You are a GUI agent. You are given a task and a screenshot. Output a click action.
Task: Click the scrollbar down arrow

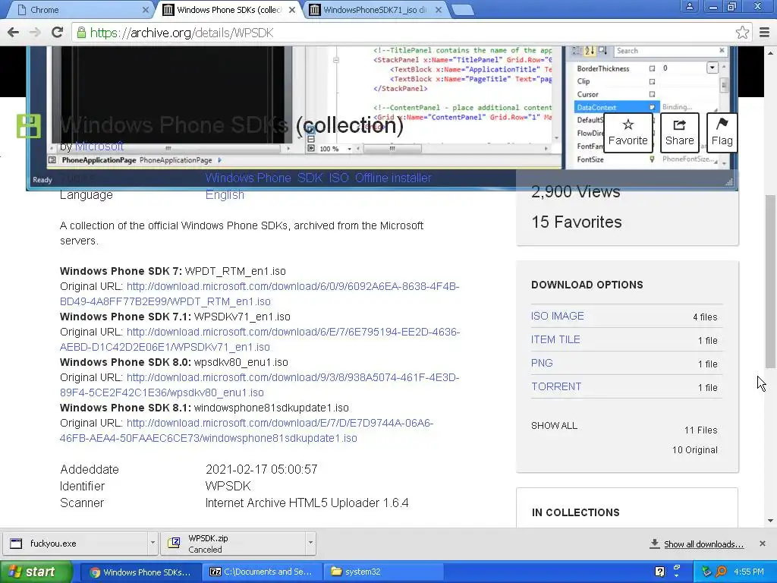click(x=770, y=521)
